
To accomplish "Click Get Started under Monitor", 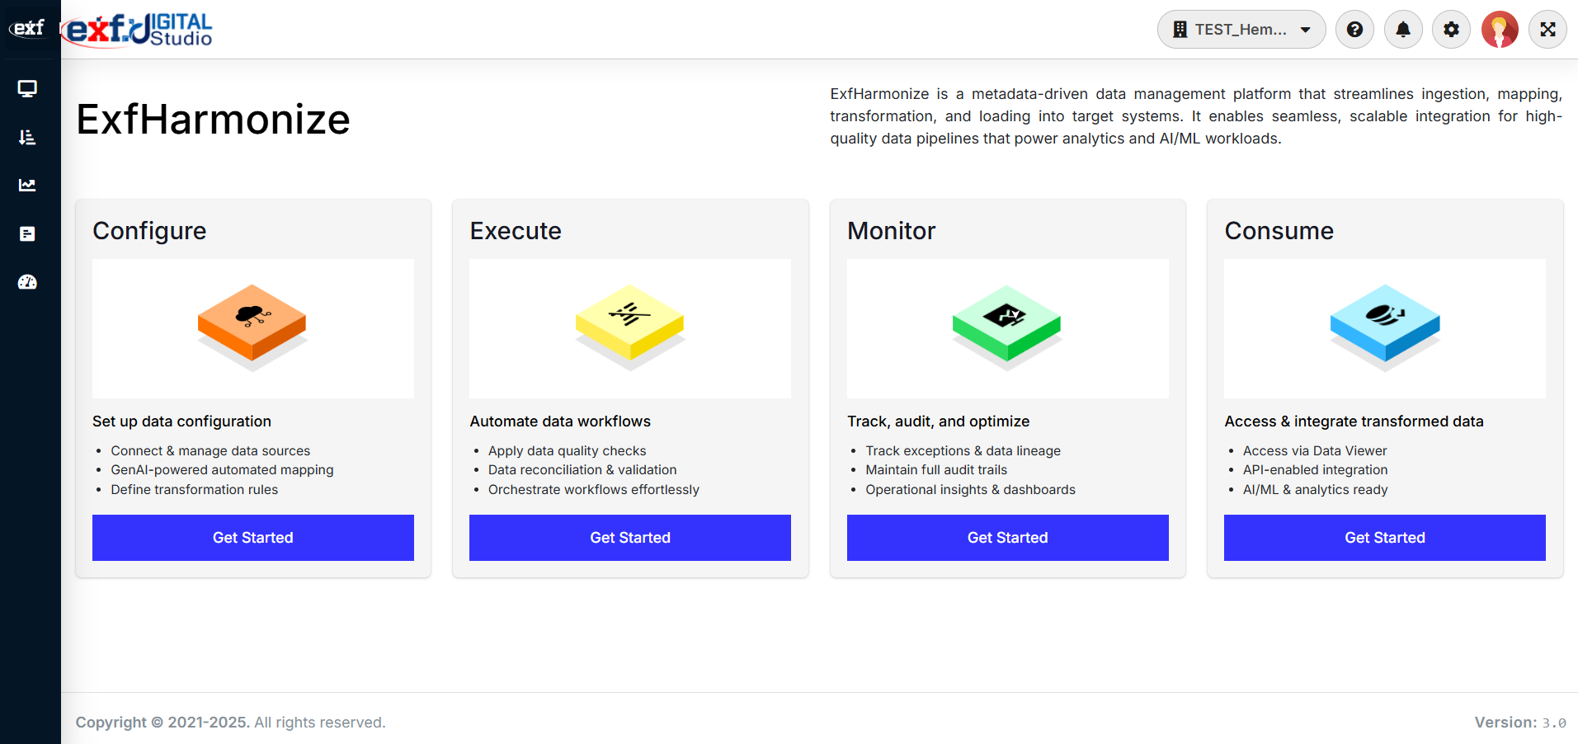I will click(x=1008, y=538).
